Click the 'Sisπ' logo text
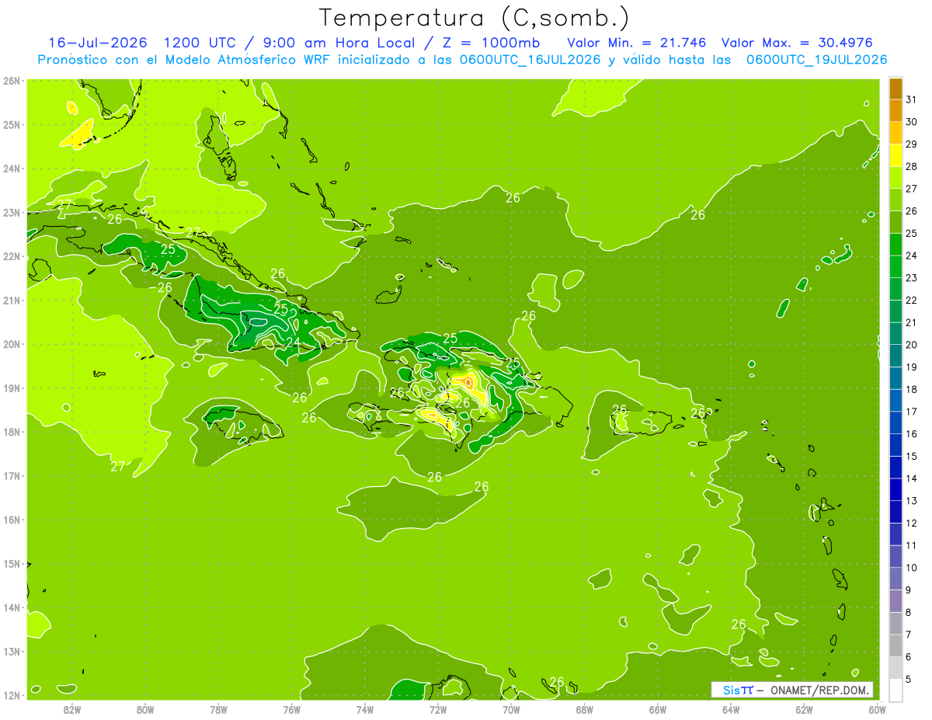This screenshot has height=720, width=932. (x=738, y=690)
